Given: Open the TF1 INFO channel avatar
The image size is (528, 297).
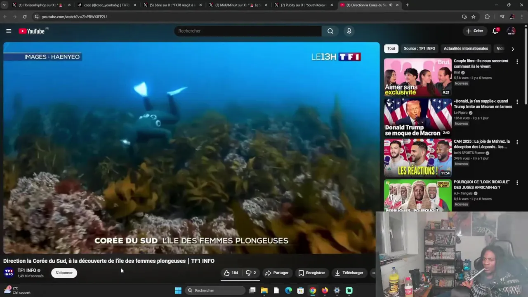Looking at the screenshot, I should click(9, 273).
